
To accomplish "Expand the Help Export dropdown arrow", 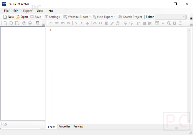I will click(115, 17).
